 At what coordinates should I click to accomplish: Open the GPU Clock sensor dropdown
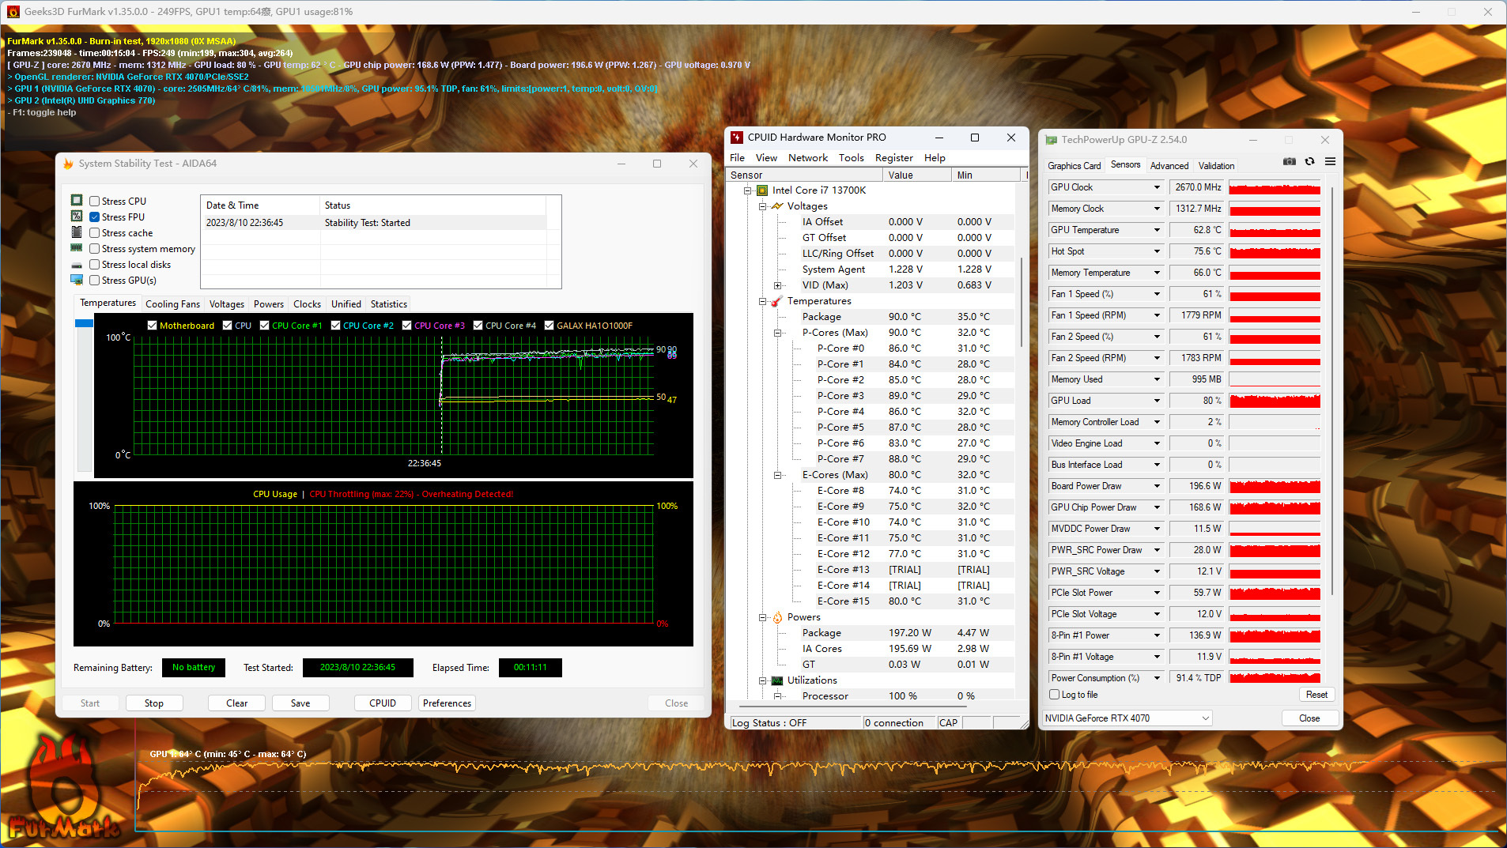point(1157,187)
